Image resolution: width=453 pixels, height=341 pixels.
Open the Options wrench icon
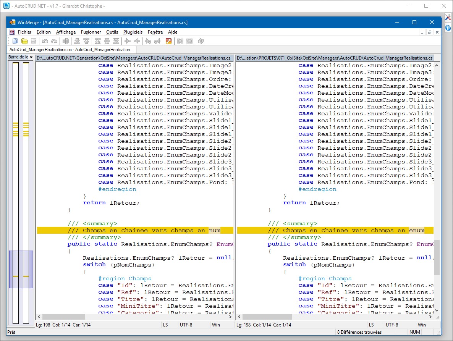tap(169, 41)
